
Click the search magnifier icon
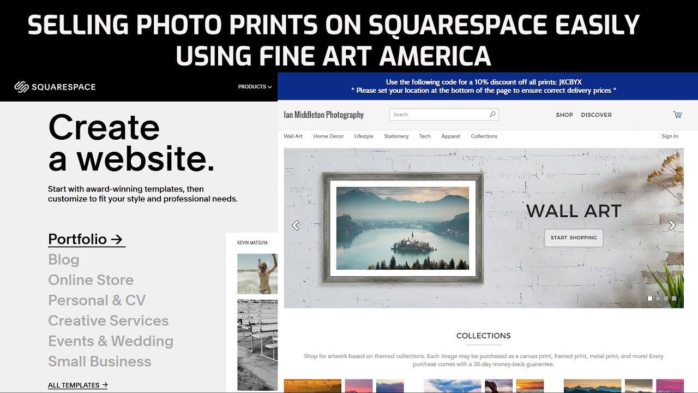click(x=492, y=115)
